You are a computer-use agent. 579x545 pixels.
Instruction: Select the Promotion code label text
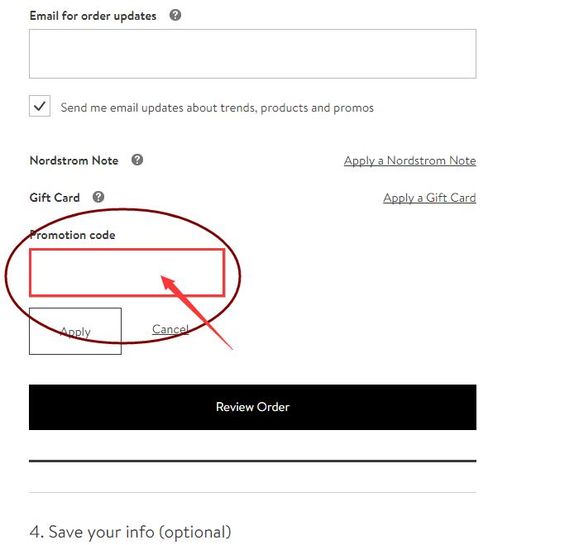point(73,235)
